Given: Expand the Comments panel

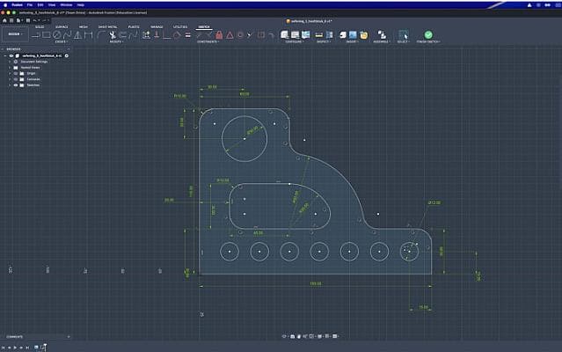Looking at the screenshot, I should tap(69, 337).
